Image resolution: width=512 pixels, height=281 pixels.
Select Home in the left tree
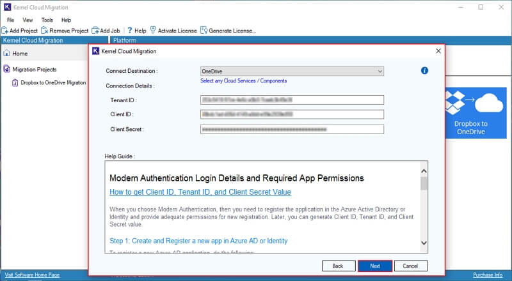tap(20, 54)
